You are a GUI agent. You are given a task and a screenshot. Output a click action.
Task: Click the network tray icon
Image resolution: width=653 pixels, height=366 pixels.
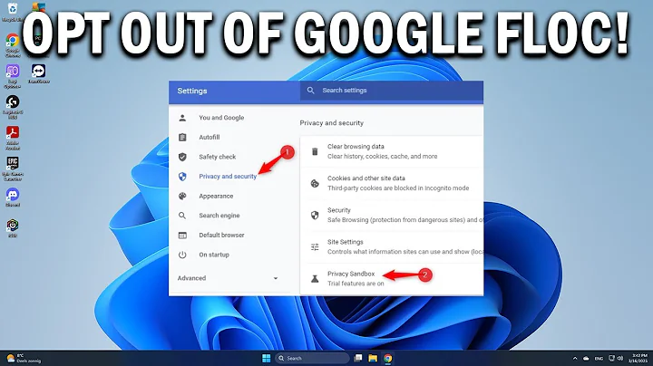(x=611, y=358)
